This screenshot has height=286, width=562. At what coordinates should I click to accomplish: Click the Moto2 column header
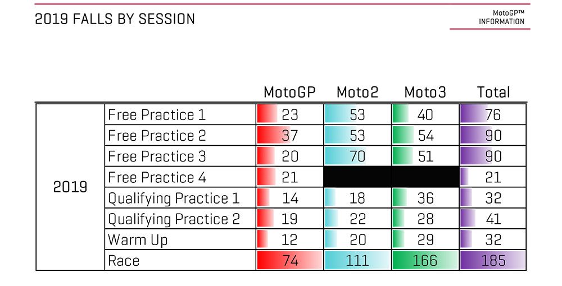click(357, 93)
